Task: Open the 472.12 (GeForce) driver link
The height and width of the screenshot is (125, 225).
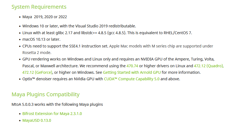Action: coord(37,72)
